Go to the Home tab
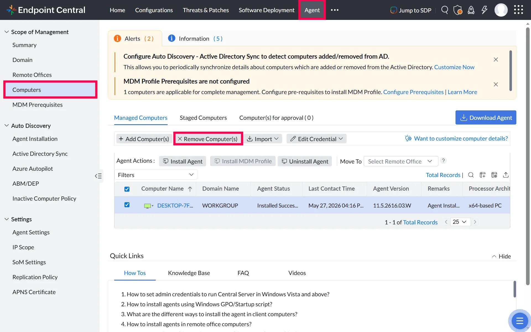The height and width of the screenshot is (332, 531). tap(117, 10)
